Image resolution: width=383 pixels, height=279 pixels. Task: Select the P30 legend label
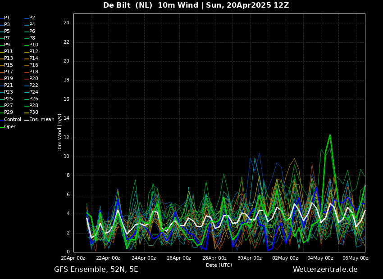click(x=32, y=112)
